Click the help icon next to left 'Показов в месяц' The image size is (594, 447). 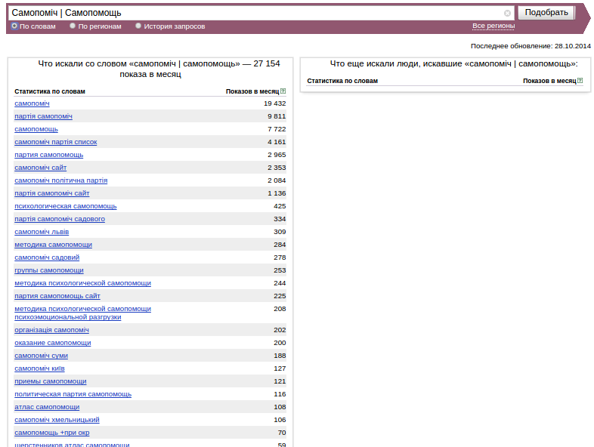[x=283, y=91]
